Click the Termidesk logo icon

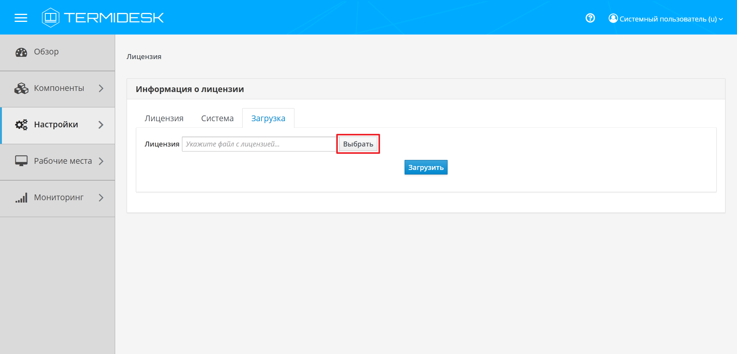click(51, 18)
